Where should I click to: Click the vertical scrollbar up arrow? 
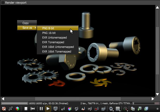pos(157,7)
